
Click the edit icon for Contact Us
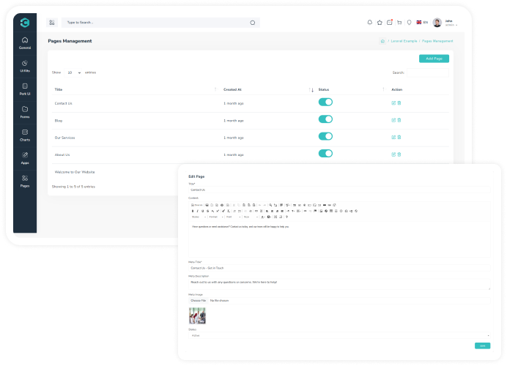tap(393, 102)
